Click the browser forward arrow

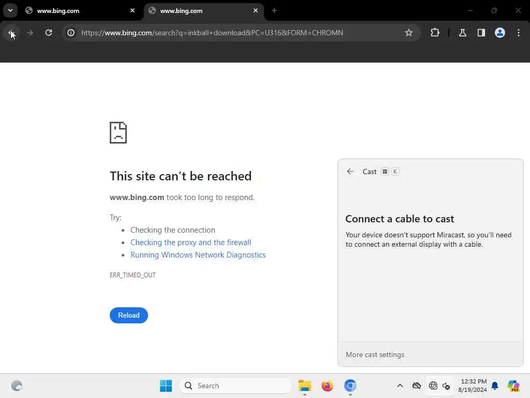(30, 33)
